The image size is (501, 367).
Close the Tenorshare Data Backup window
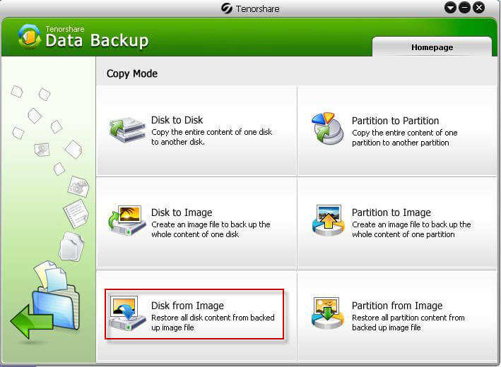tap(479, 8)
